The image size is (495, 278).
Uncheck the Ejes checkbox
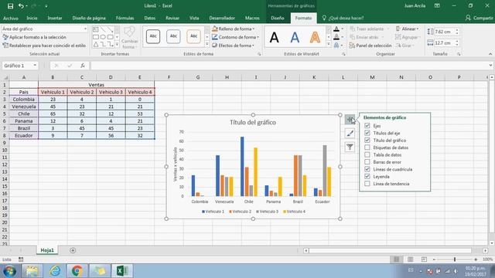tap(367, 126)
